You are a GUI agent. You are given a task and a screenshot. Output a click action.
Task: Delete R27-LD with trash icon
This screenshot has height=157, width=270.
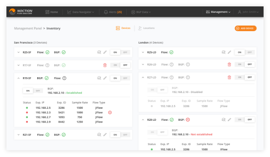pos(229,78)
